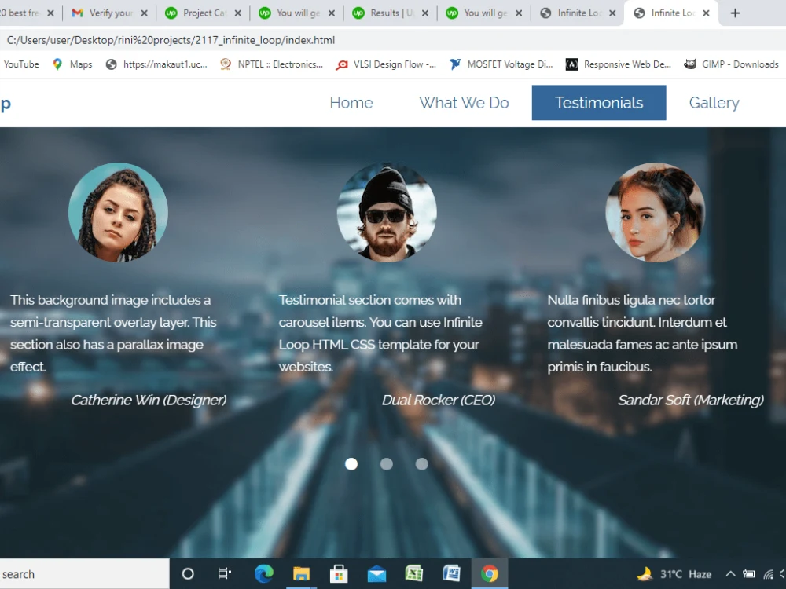
Task: Open the What We Do nav link
Action: coord(464,103)
